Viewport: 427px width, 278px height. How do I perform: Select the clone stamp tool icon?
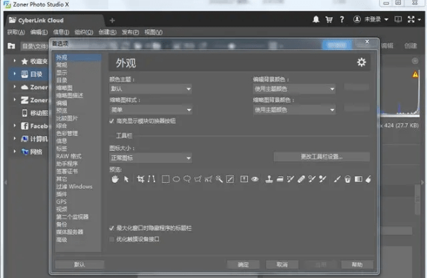click(x=269, y=179)
